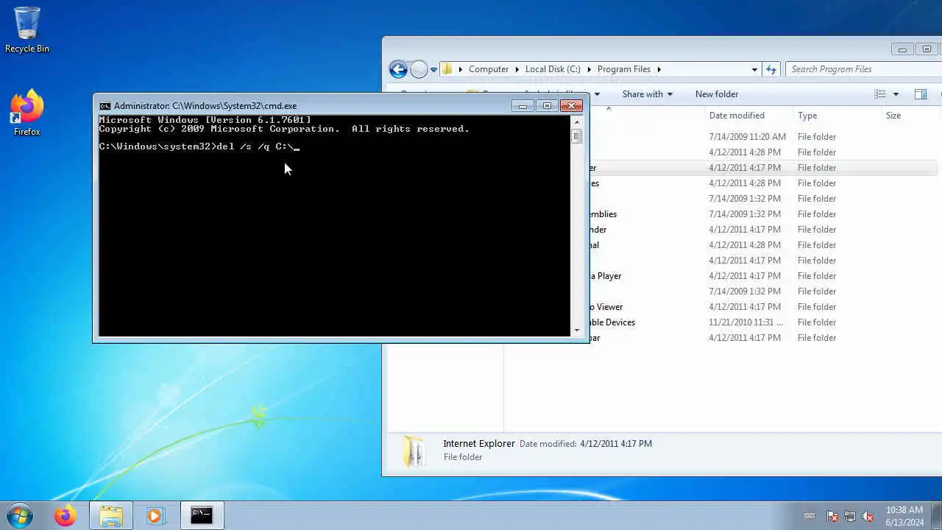Click the "del /s /q C:\" command line text
The height and width of the screenshot is (530, 942).
pos(255,146)
